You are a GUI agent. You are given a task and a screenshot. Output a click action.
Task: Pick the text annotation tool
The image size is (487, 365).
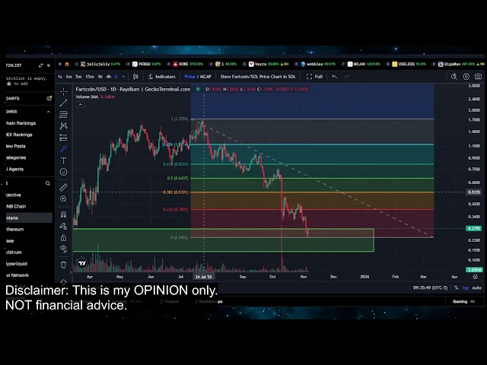point(64,160)
